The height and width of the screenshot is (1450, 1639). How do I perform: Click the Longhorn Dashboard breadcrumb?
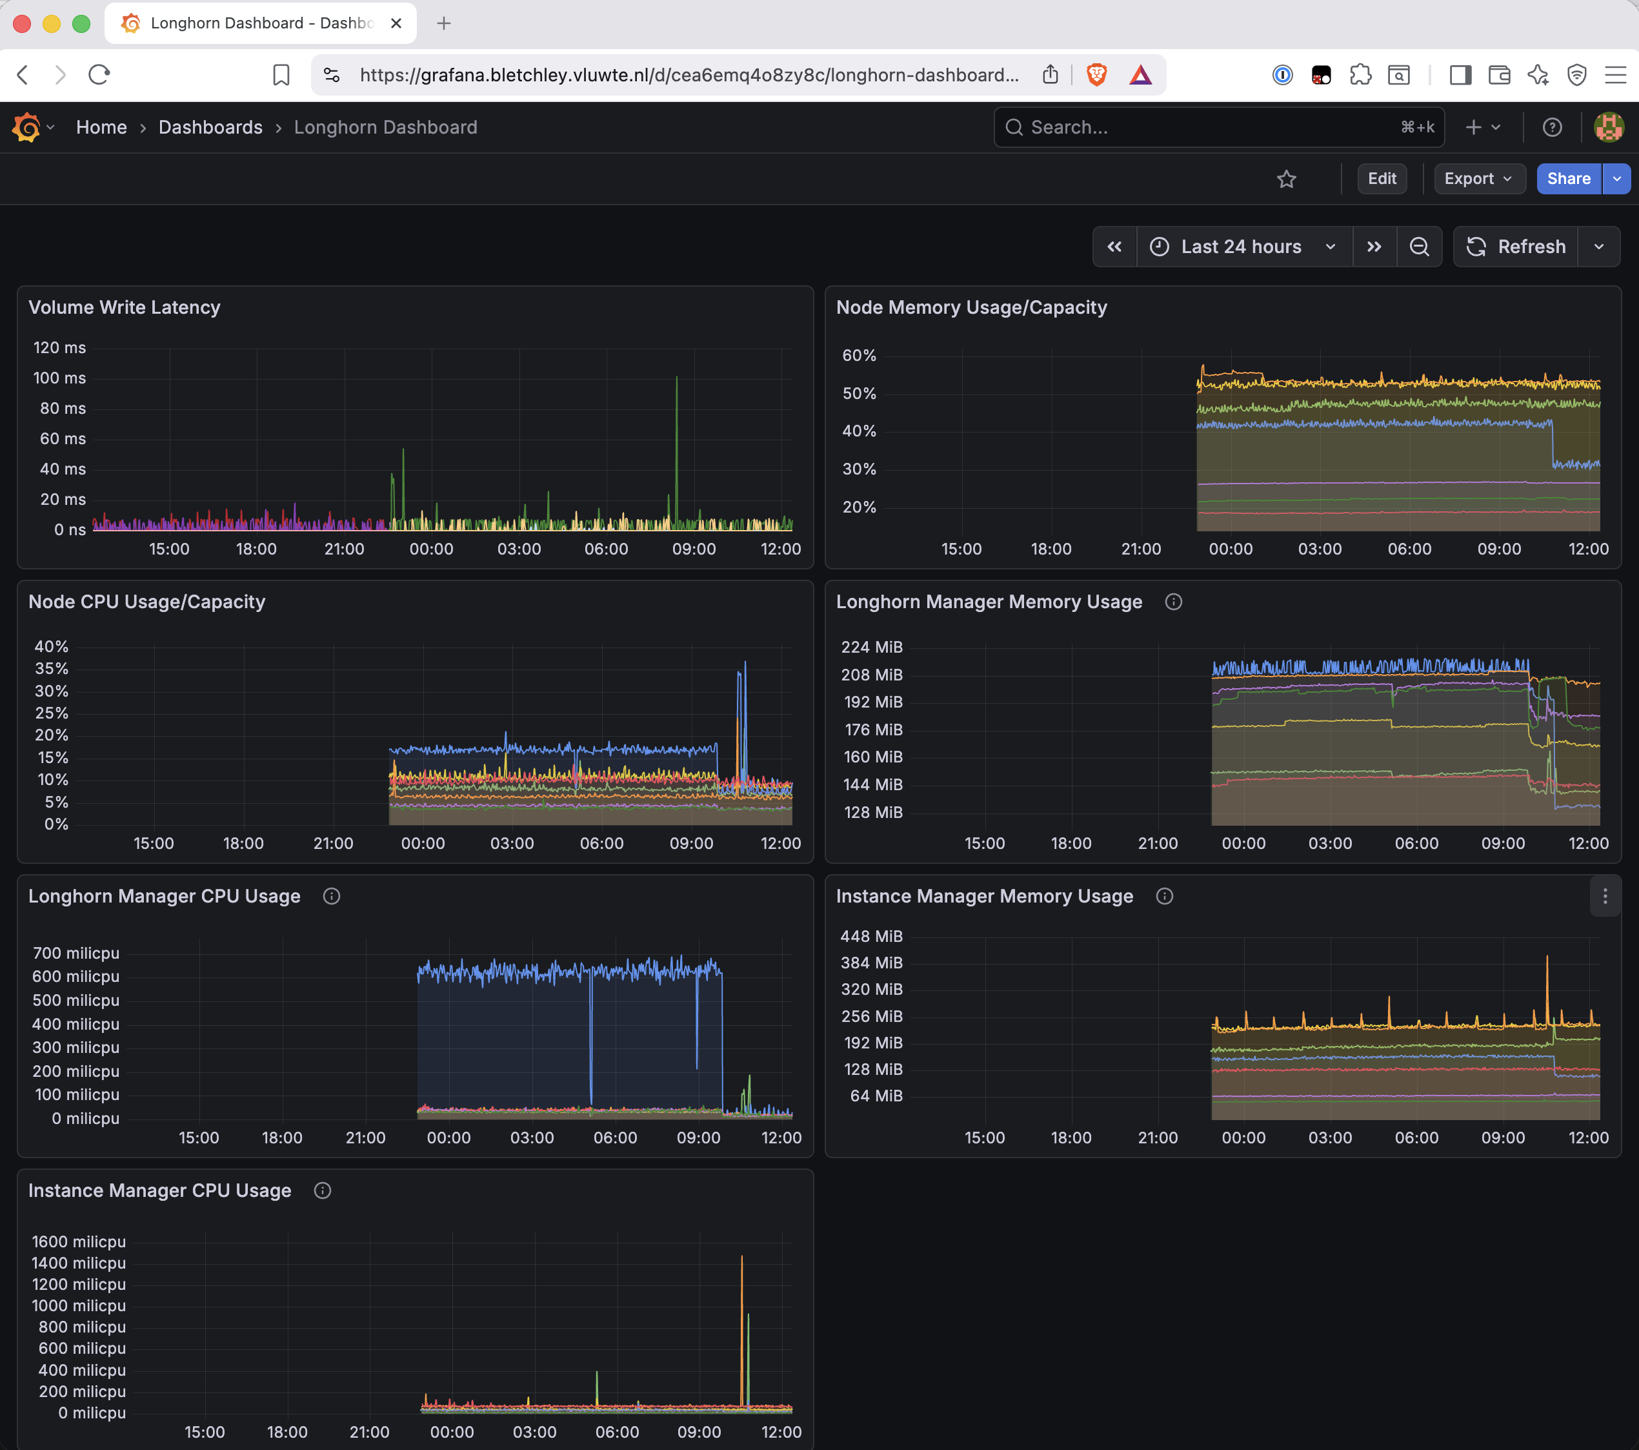pyautogui.click(x=385, y=127)
